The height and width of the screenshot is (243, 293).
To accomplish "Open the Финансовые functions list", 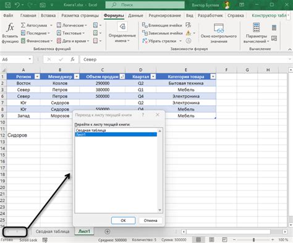I will tap(36, 41).
